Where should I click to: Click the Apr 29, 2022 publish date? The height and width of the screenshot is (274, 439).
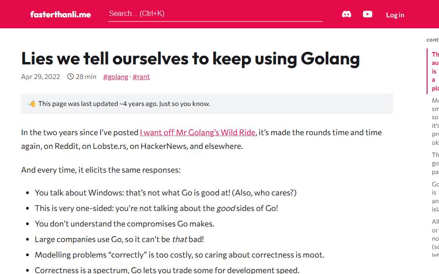pyautogui.click(x=41, y=77)
